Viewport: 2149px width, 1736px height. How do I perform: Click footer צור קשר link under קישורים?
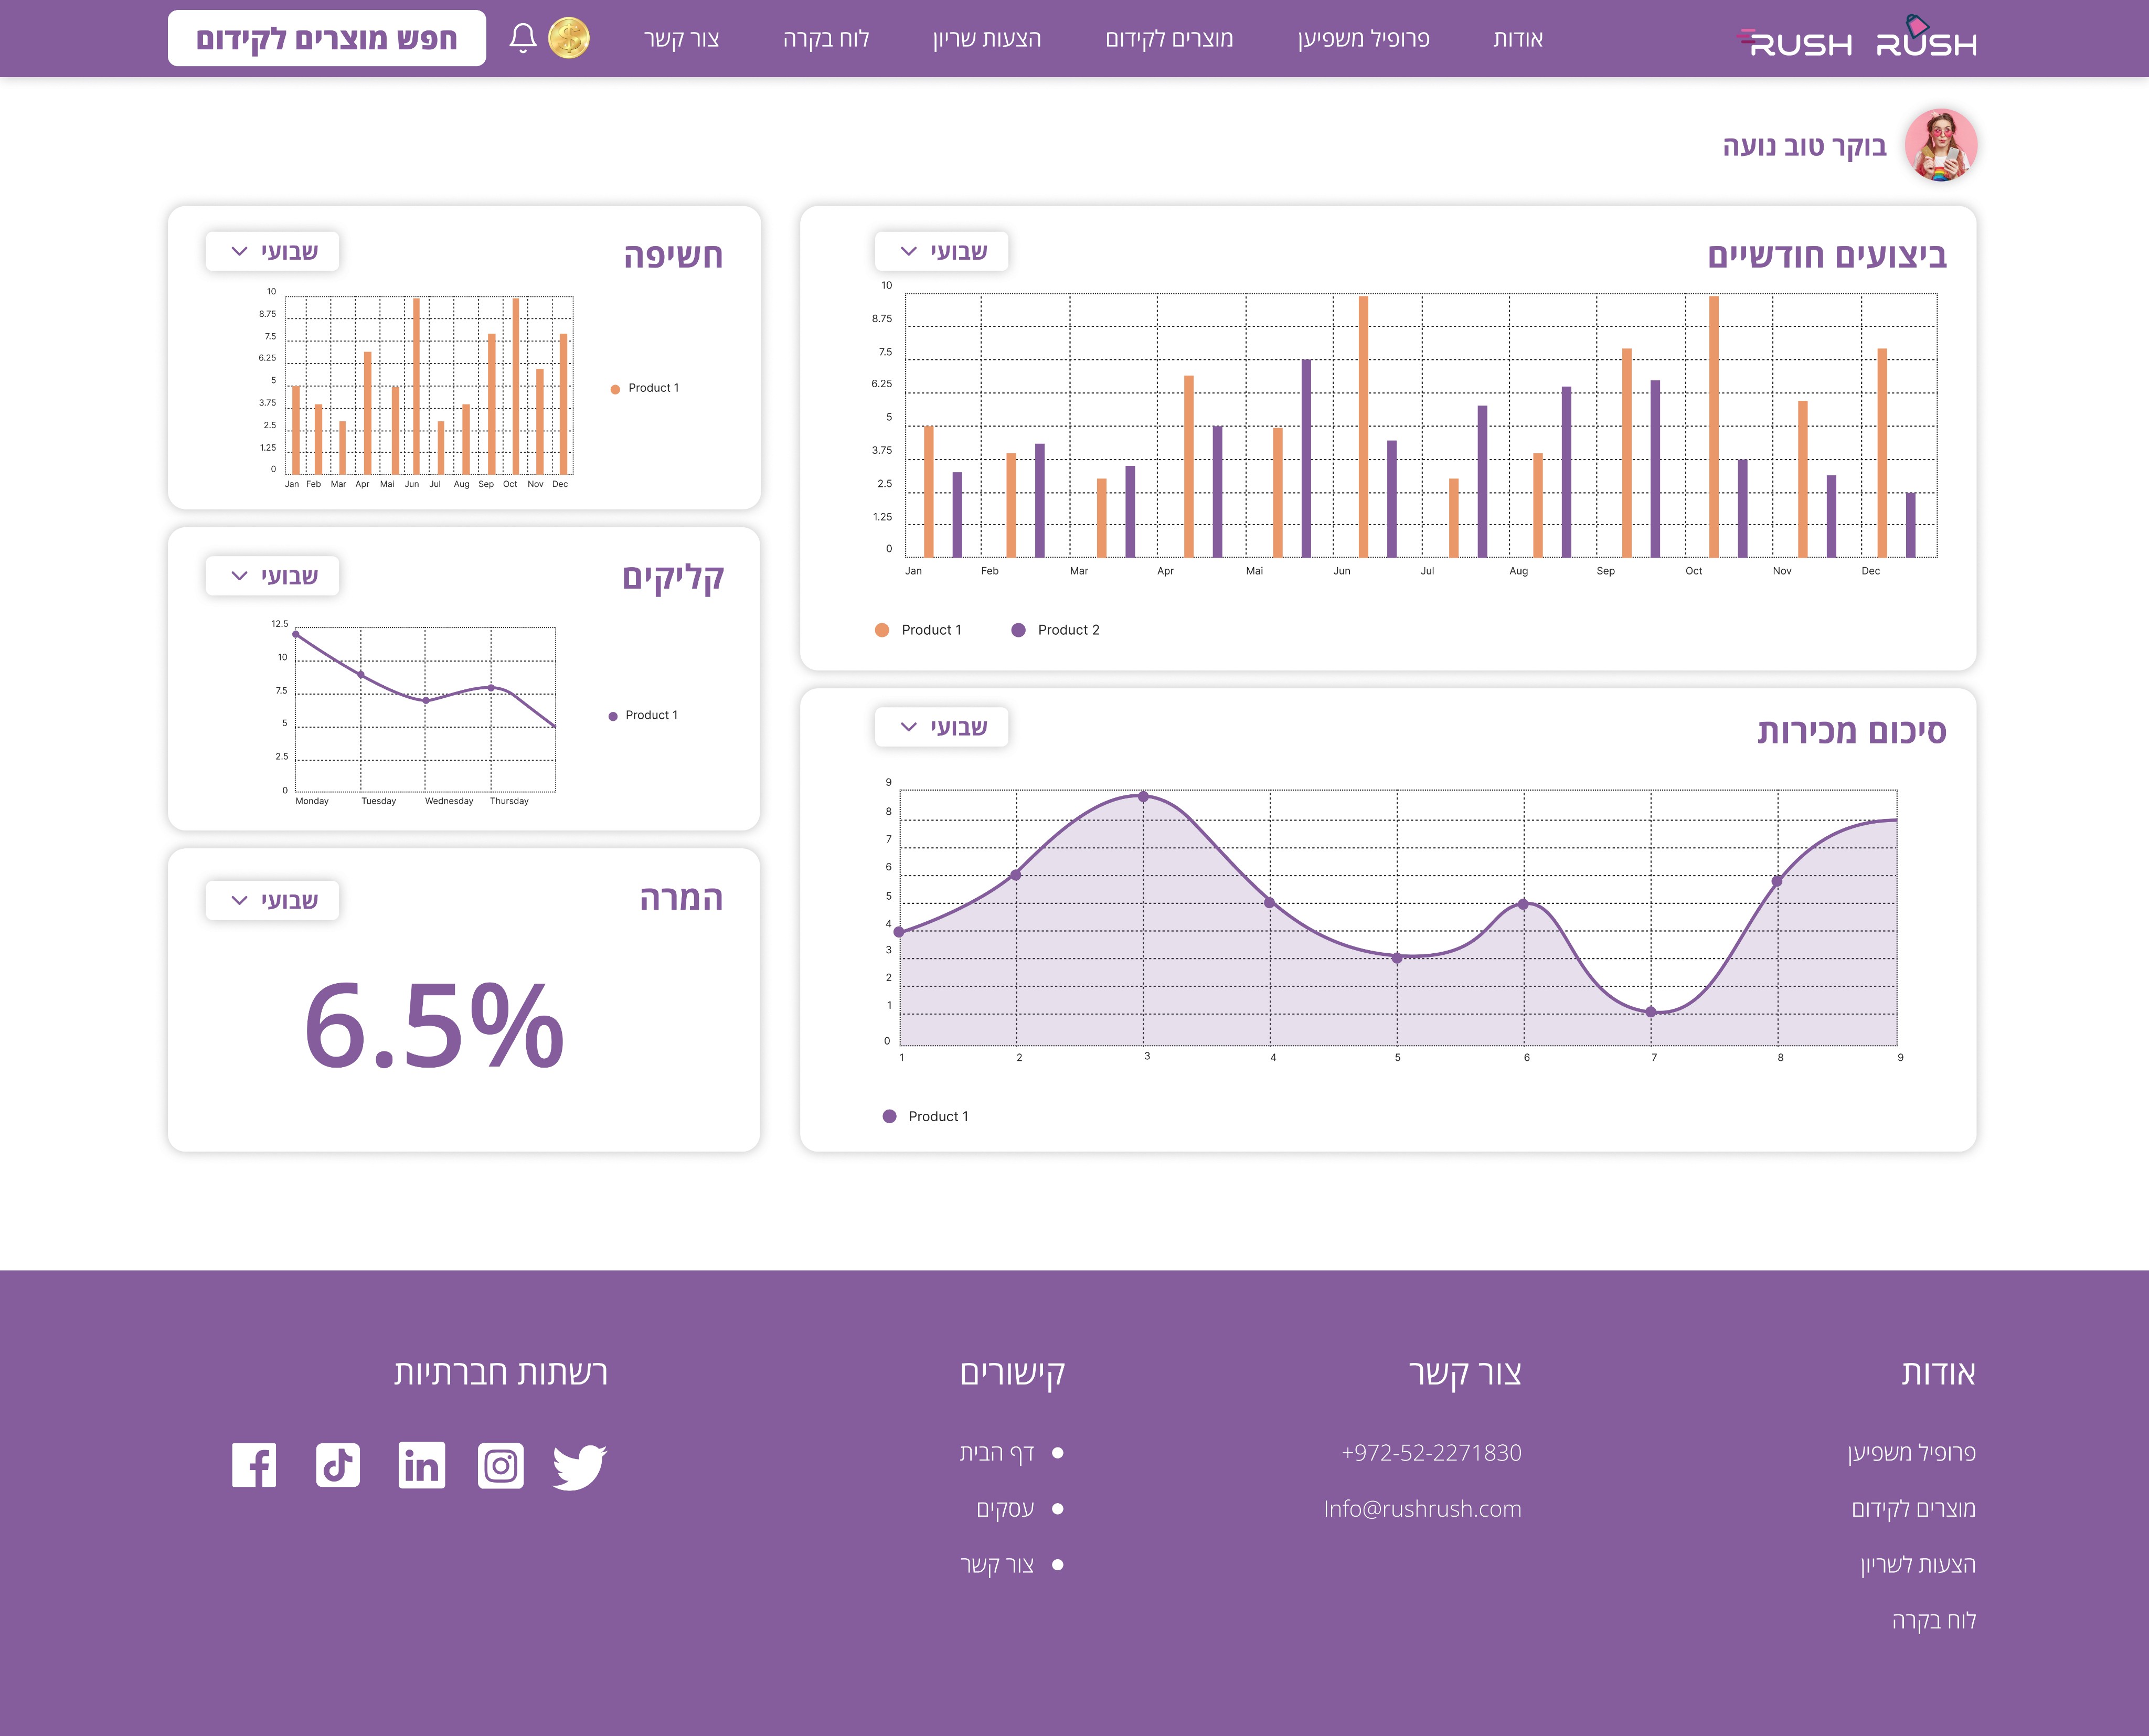point(997,1565)
